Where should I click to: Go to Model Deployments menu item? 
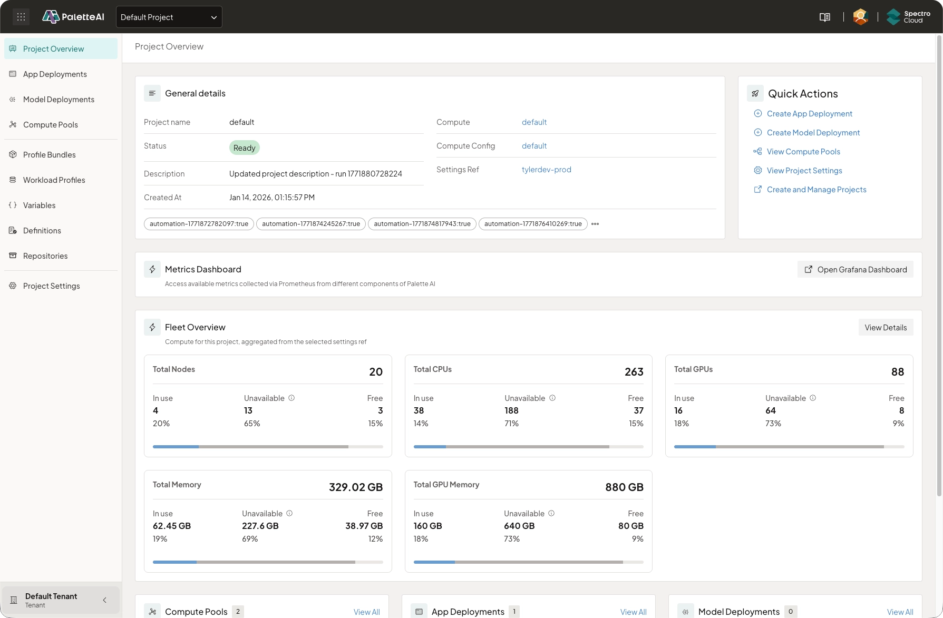coord(61,99)
